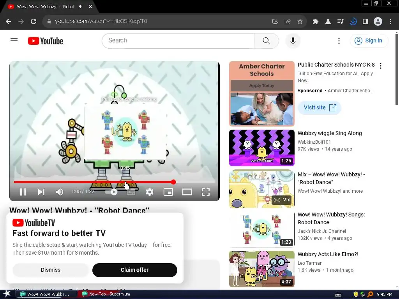Screen dimensions: 399x299
Task: Click the Wow! Wow! Wubbzy! "Robot Dance" video title
Action: pyautogui.click(x=79, y=210)
